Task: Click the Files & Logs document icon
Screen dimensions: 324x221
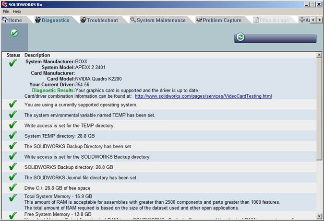Action: [256, 20]
